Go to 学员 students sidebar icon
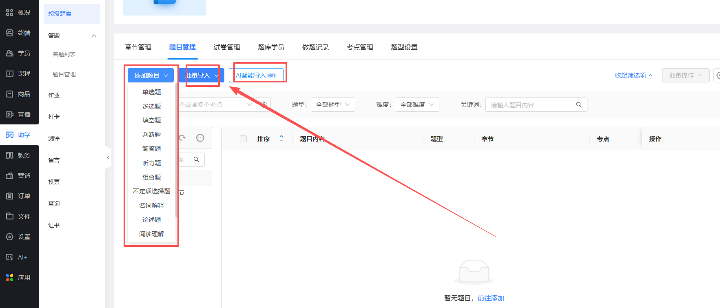Viewport: 720px width, 308px height. coord(10,53)
